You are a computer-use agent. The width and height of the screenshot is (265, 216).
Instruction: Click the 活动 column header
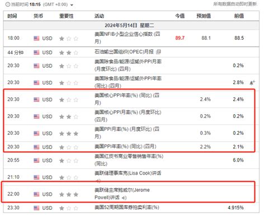[99, 16]
